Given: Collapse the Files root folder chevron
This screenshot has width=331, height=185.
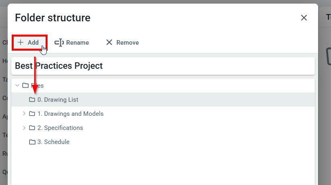Looking at the screenshot, I should point(17,86).
